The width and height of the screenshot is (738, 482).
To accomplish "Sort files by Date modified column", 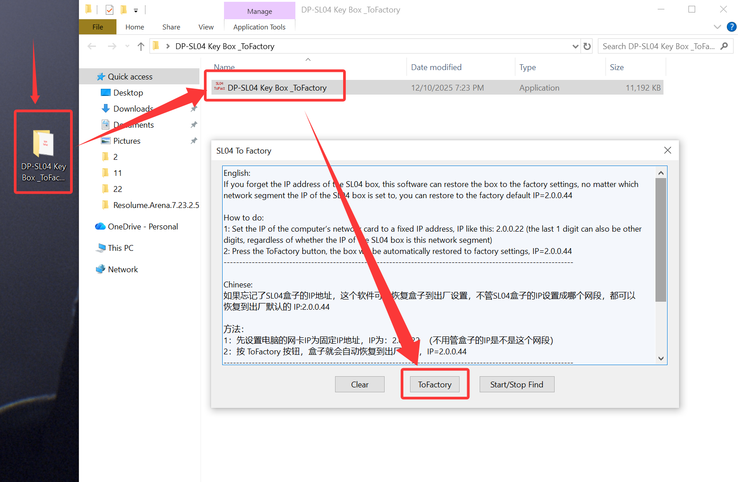I will pyautogui.click(x=436, y=67).
